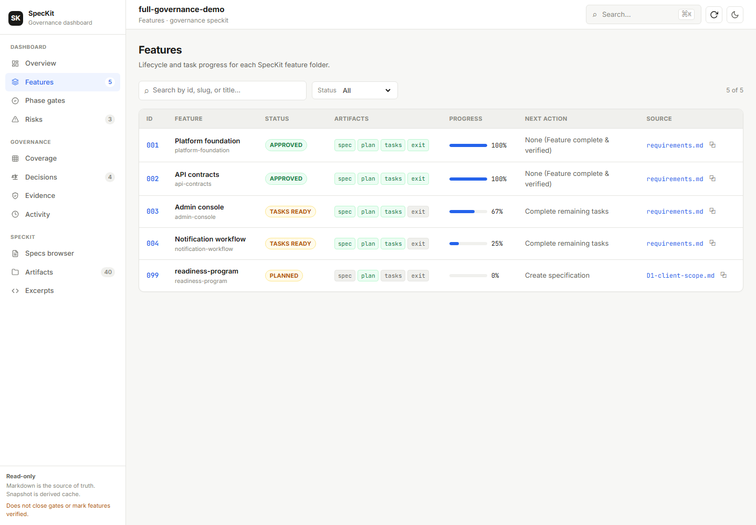Click the Coverage grid icon
Image resolution: width=756 pixels, height=525 pixels.
point(15,159)
